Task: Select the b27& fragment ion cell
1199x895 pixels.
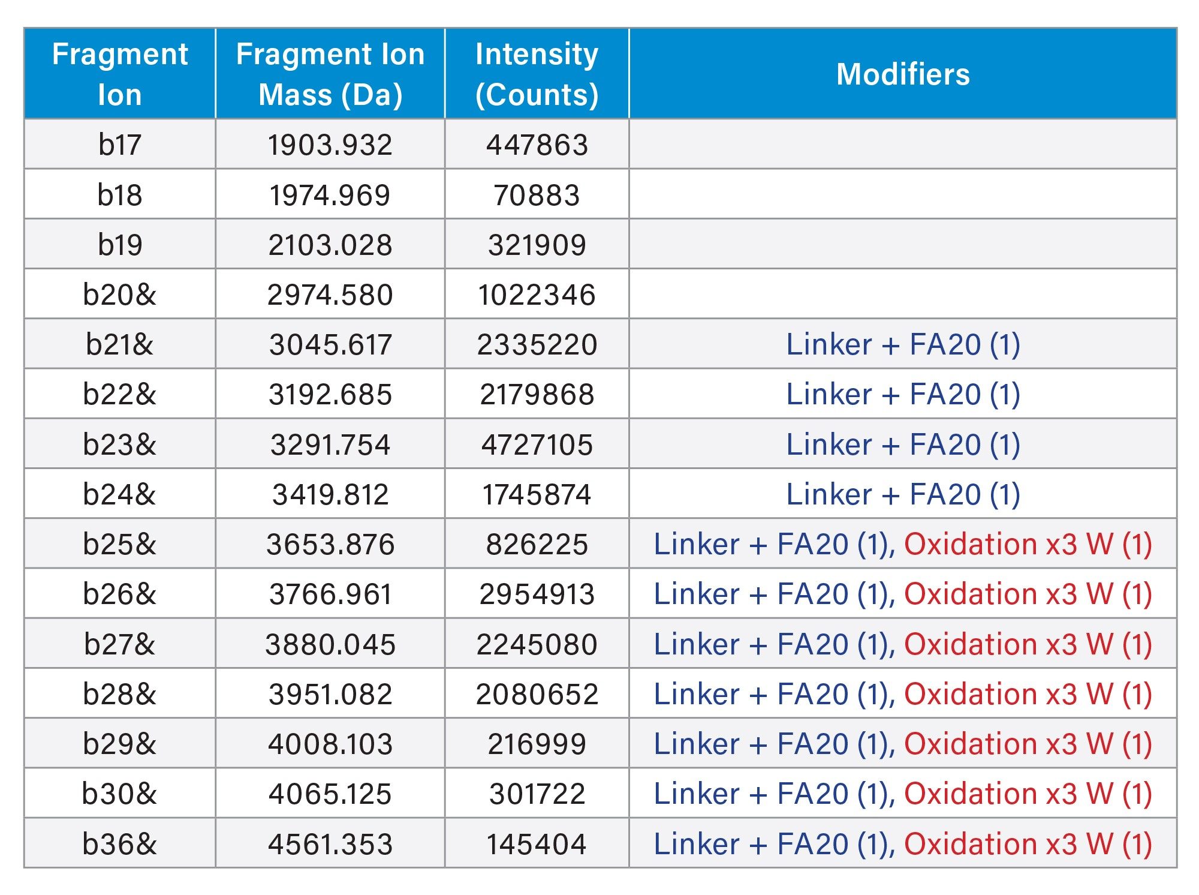Action: pos(120,644)
